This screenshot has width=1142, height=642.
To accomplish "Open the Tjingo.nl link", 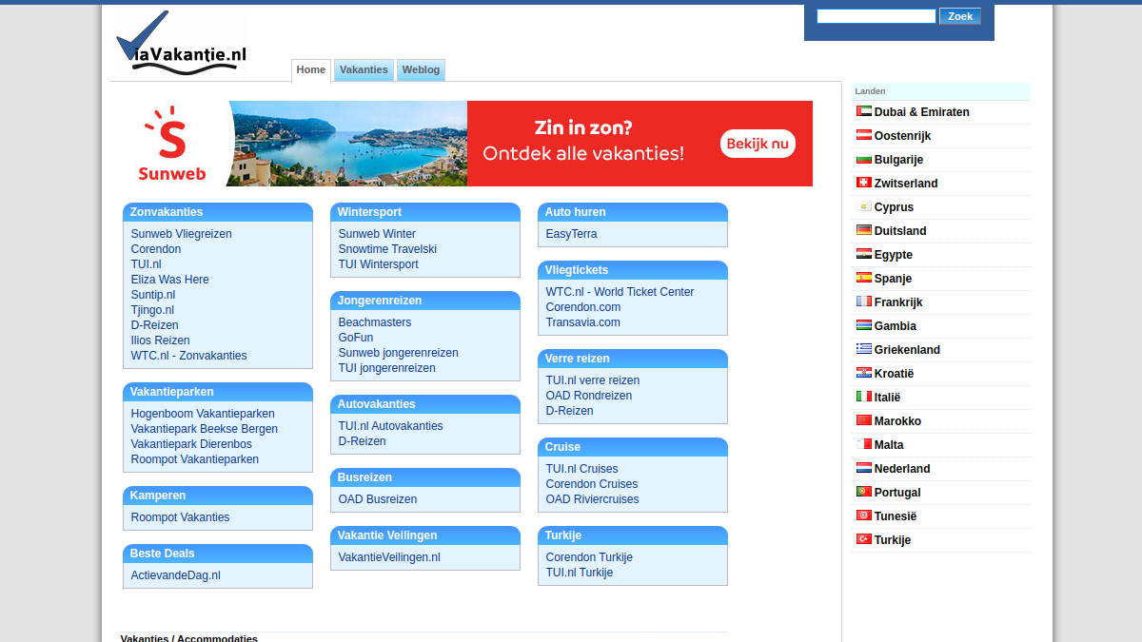I will (152, 310).
